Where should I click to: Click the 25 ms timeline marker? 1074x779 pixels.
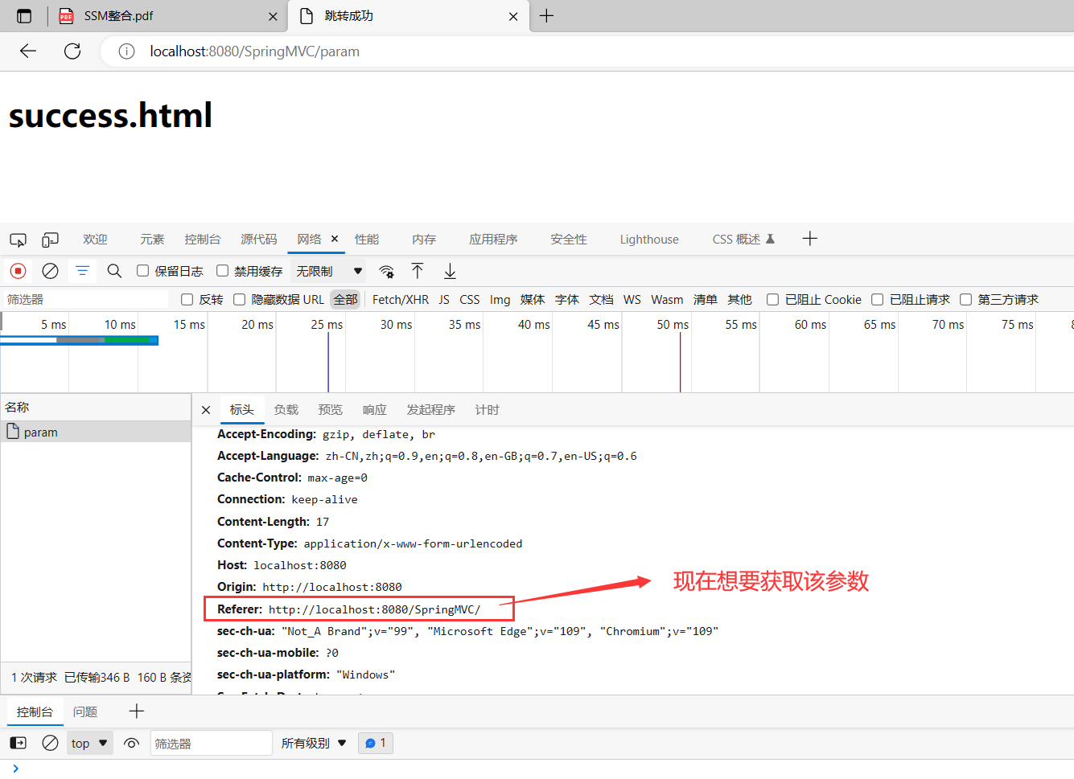327,324
